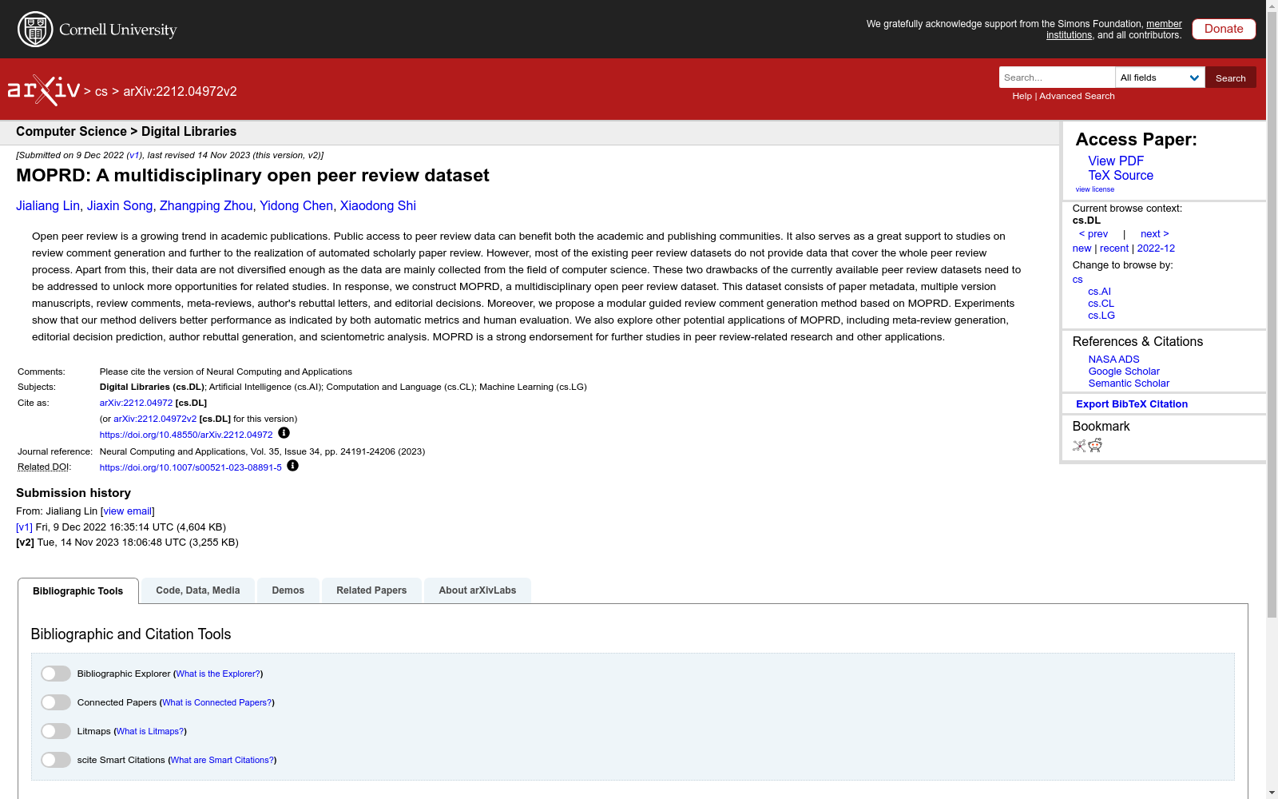This screenshot has height=799, width=1278.
Task: Click the cs link under Change to browse by
Action: tap(1078, 280)
